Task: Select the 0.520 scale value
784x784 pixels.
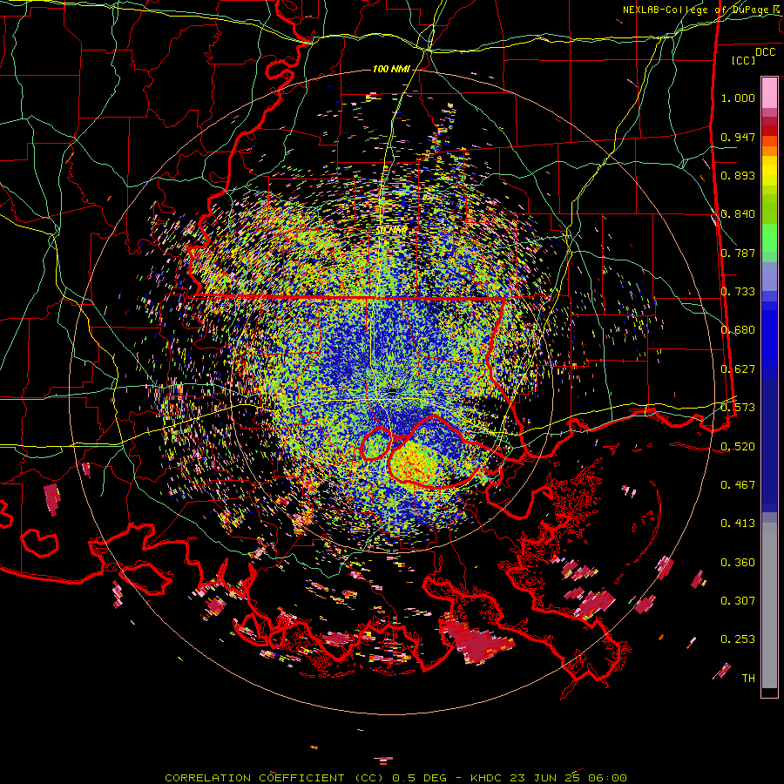Action: tap(738, 447)
